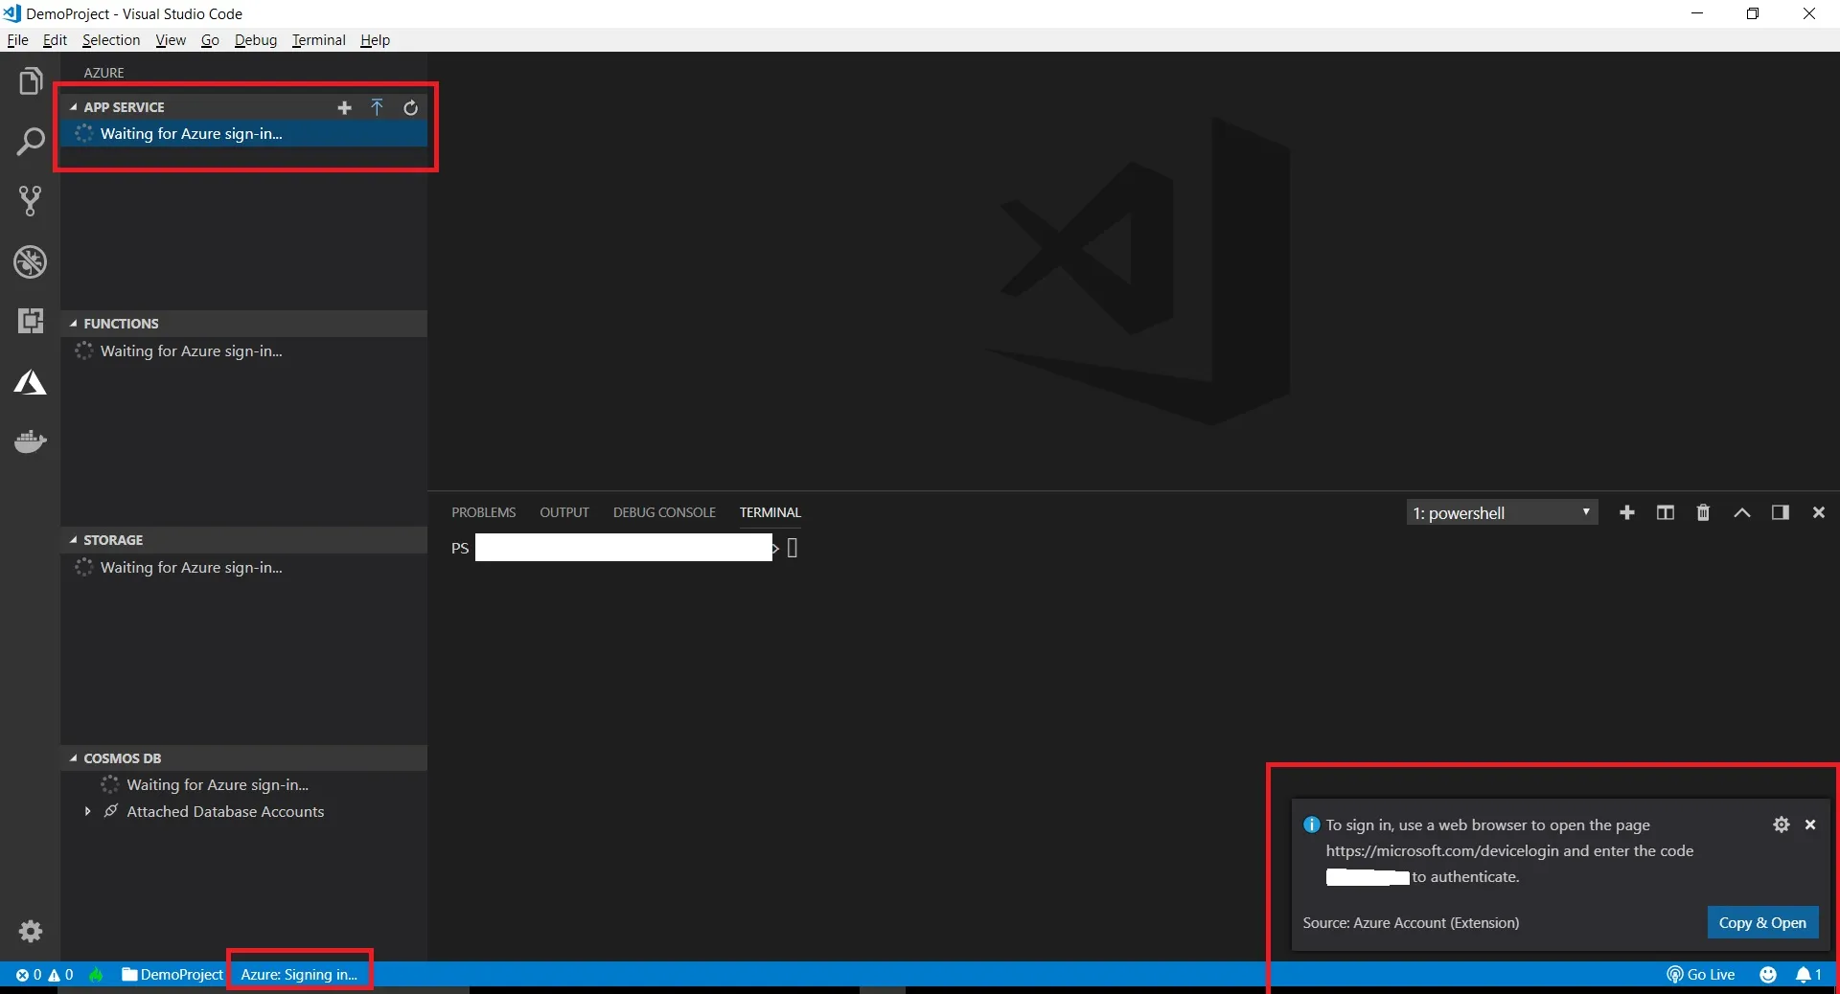The height and width of the screenshot is (994, 1840).
Task: Open the Edit menu
Action: [55, 40]
